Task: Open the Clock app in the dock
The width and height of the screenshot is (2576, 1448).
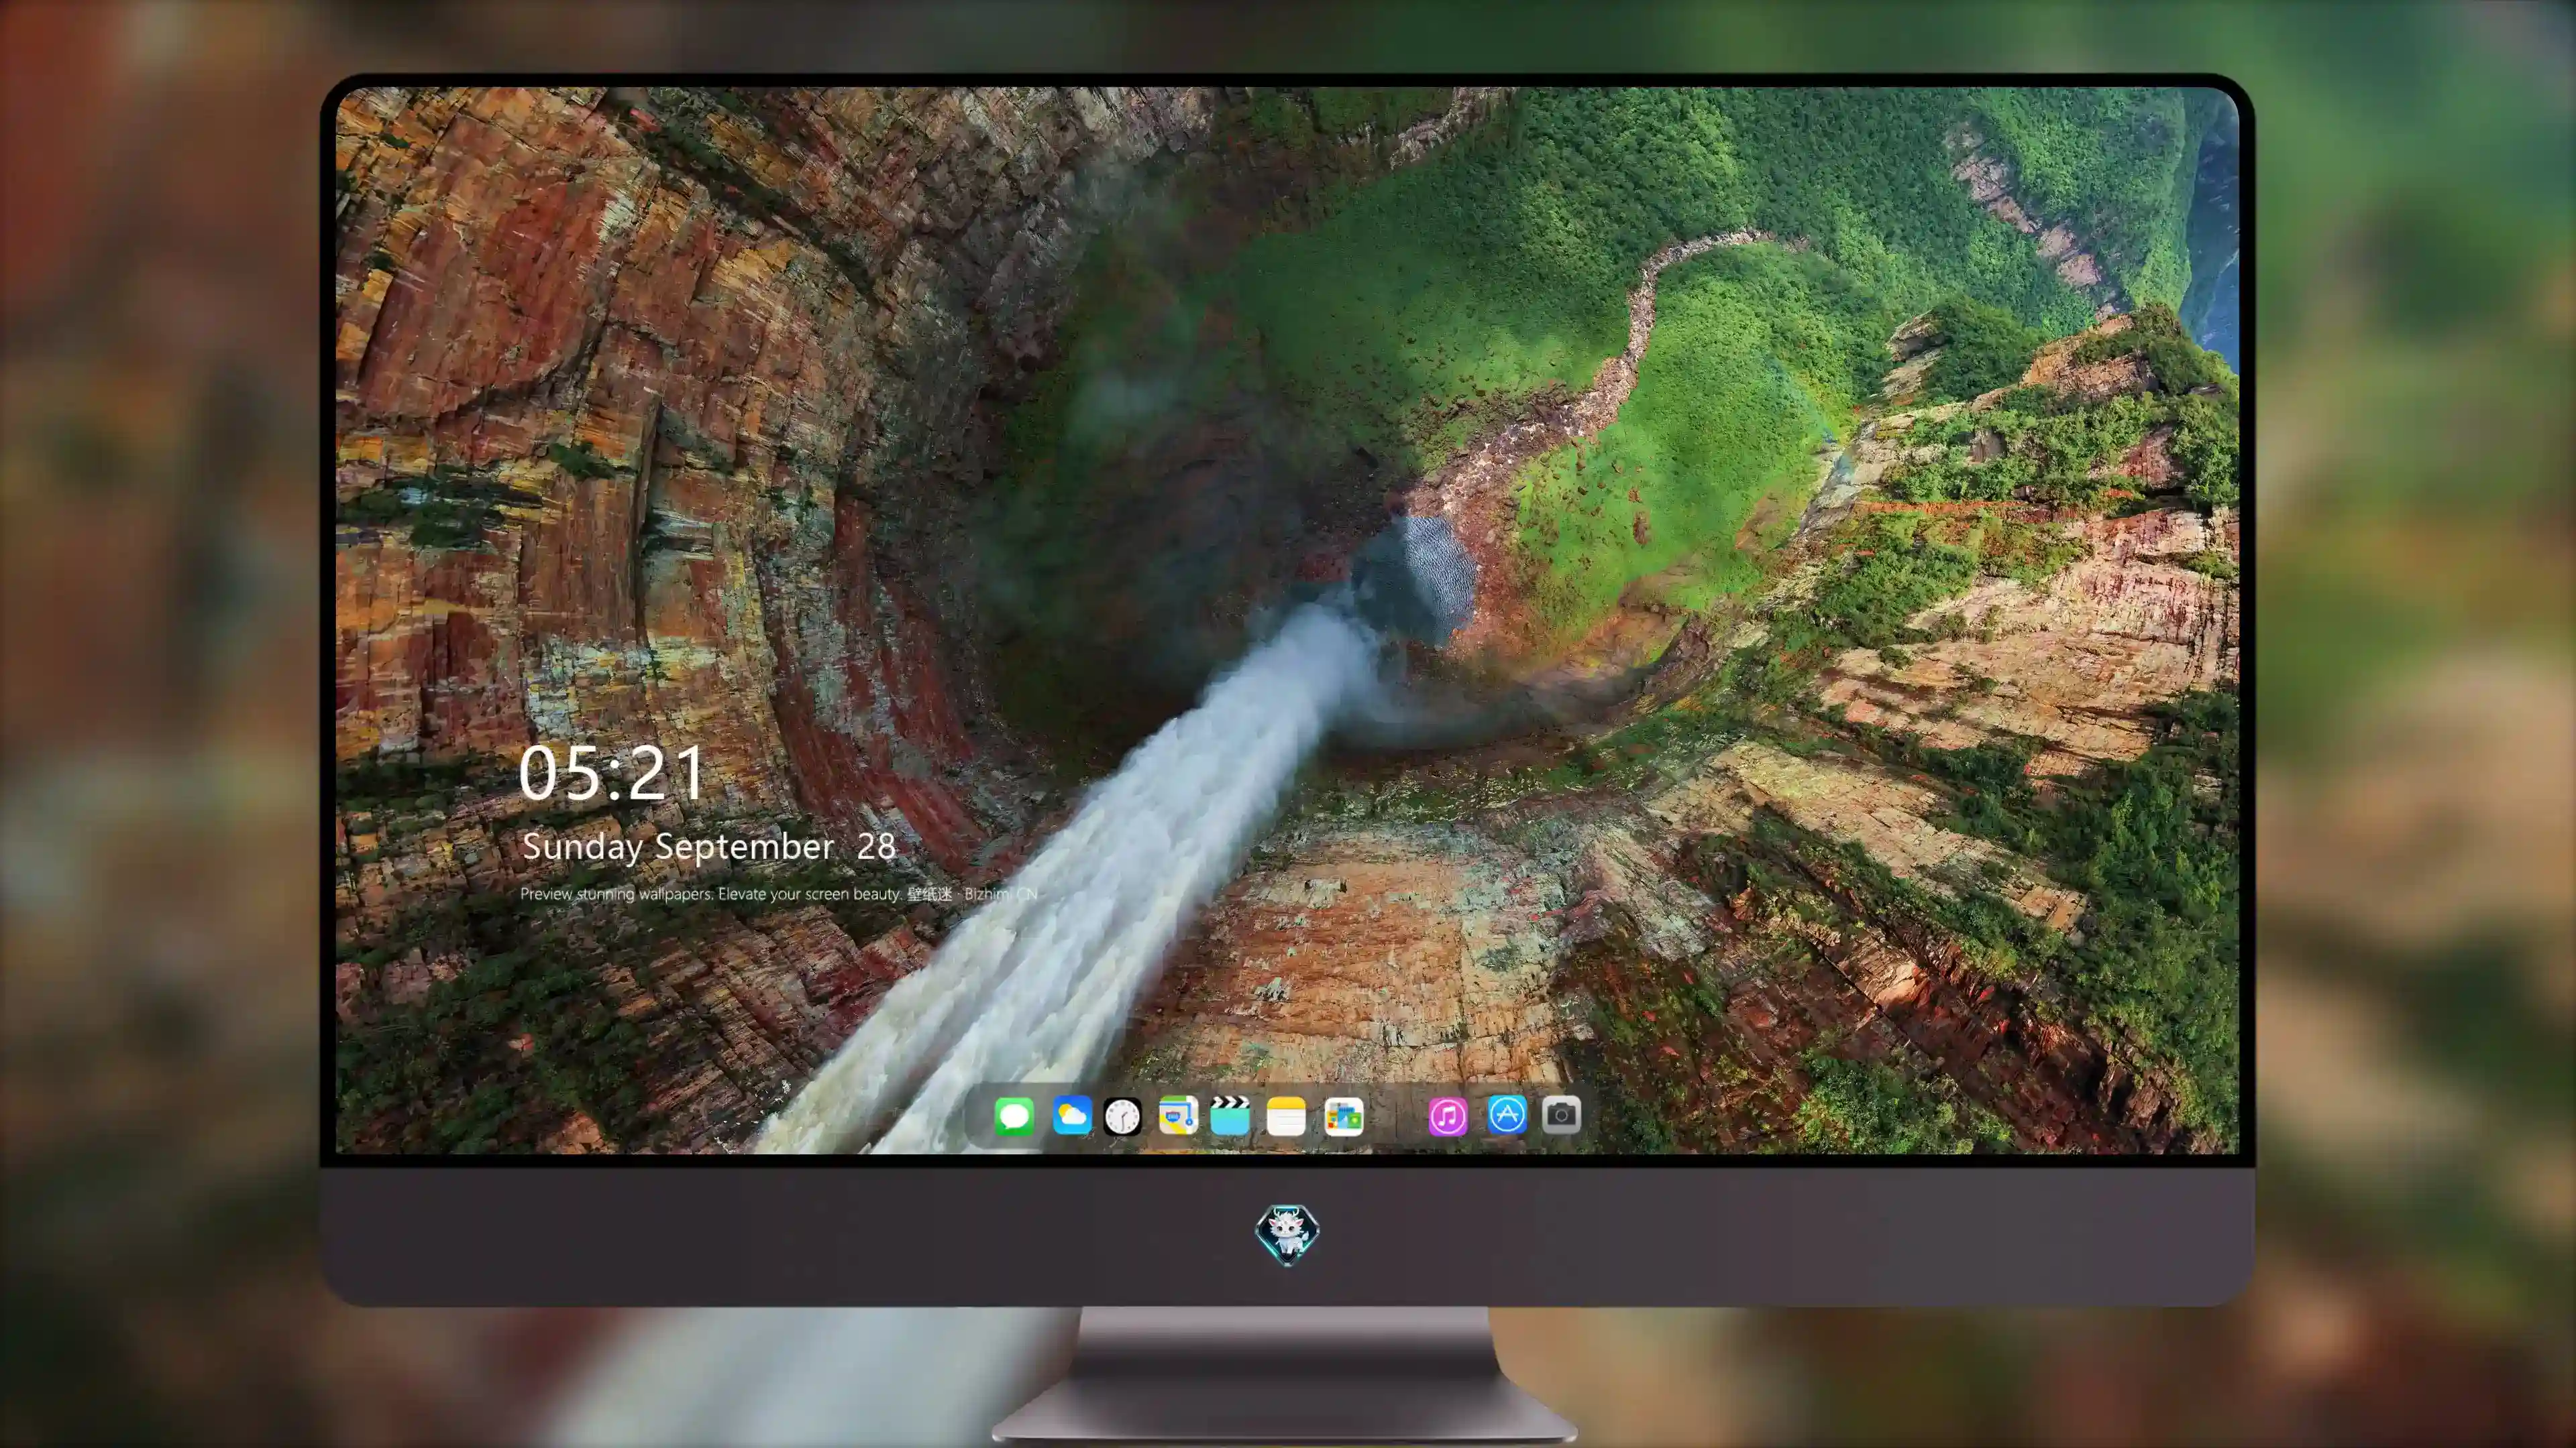Action: [1123, 1116]
